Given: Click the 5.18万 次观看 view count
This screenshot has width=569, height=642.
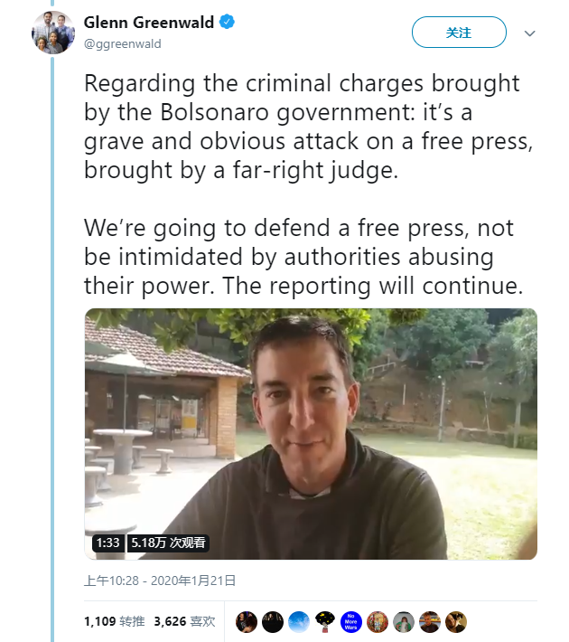Looking at the screenshot, I should (x=168, y=543).
